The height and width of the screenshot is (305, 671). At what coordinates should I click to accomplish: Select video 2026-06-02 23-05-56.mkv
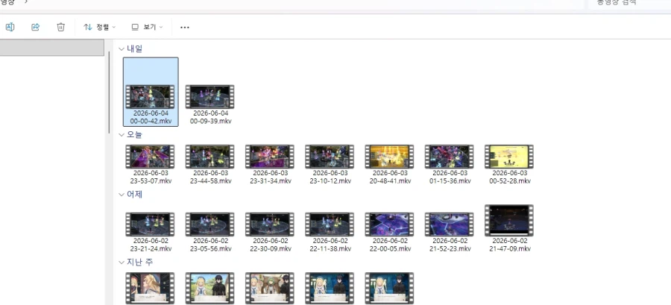pos(210,232)
